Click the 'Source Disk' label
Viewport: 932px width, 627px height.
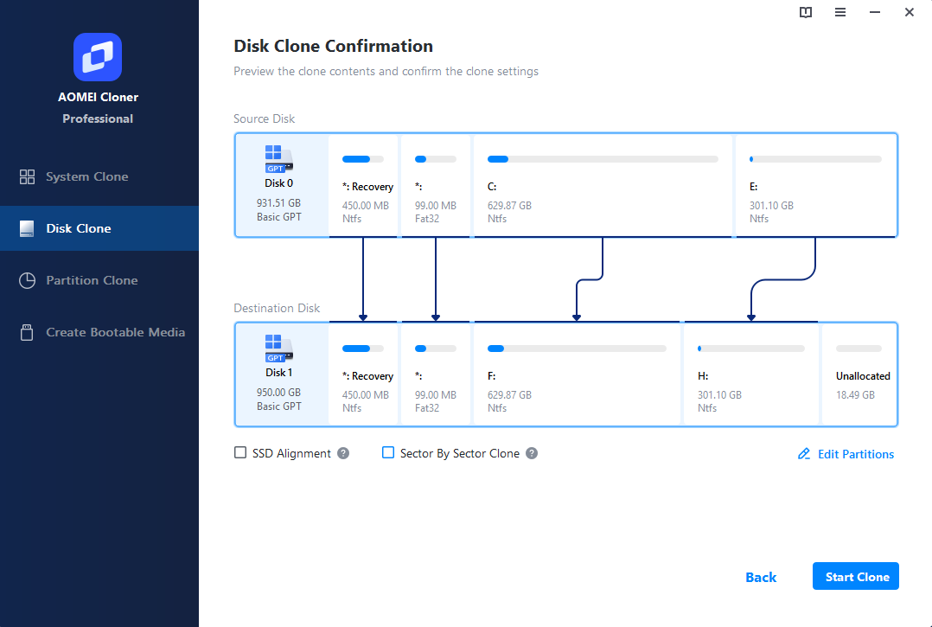pyautogui.click(x=264, y=118)
